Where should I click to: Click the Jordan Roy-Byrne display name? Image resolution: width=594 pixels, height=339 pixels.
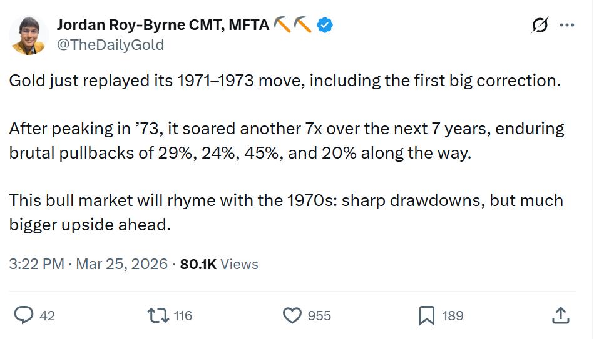[163, 25]
